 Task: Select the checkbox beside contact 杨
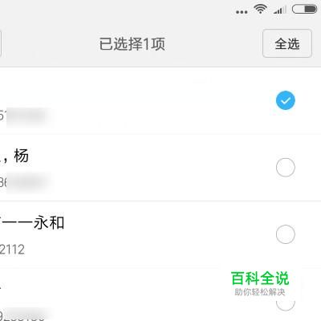pos(286,168)
